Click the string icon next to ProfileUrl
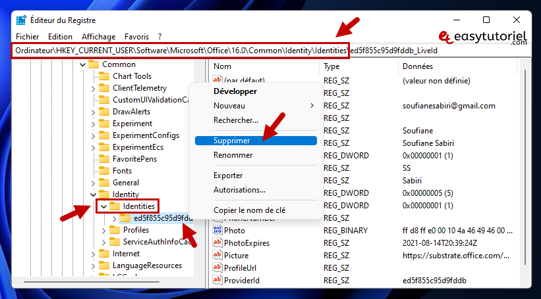Image resolution: width=541 pixels, height=299 pixels. click(217, 267)
